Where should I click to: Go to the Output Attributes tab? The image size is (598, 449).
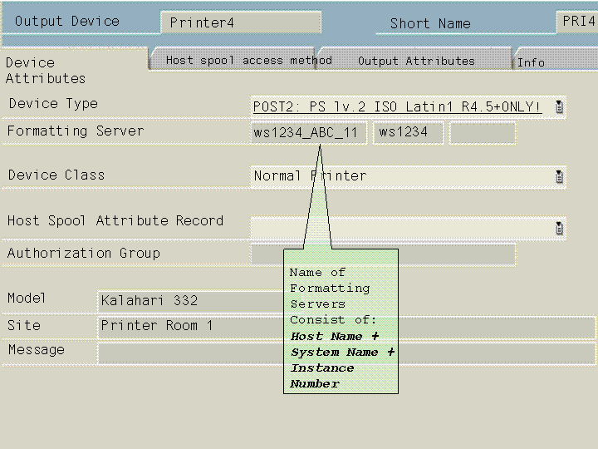point(416,61)
